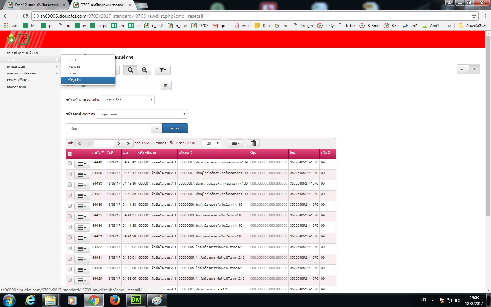
Task: Click the trash delete icon
Action: pyautogui.click(x=253, y=143)
